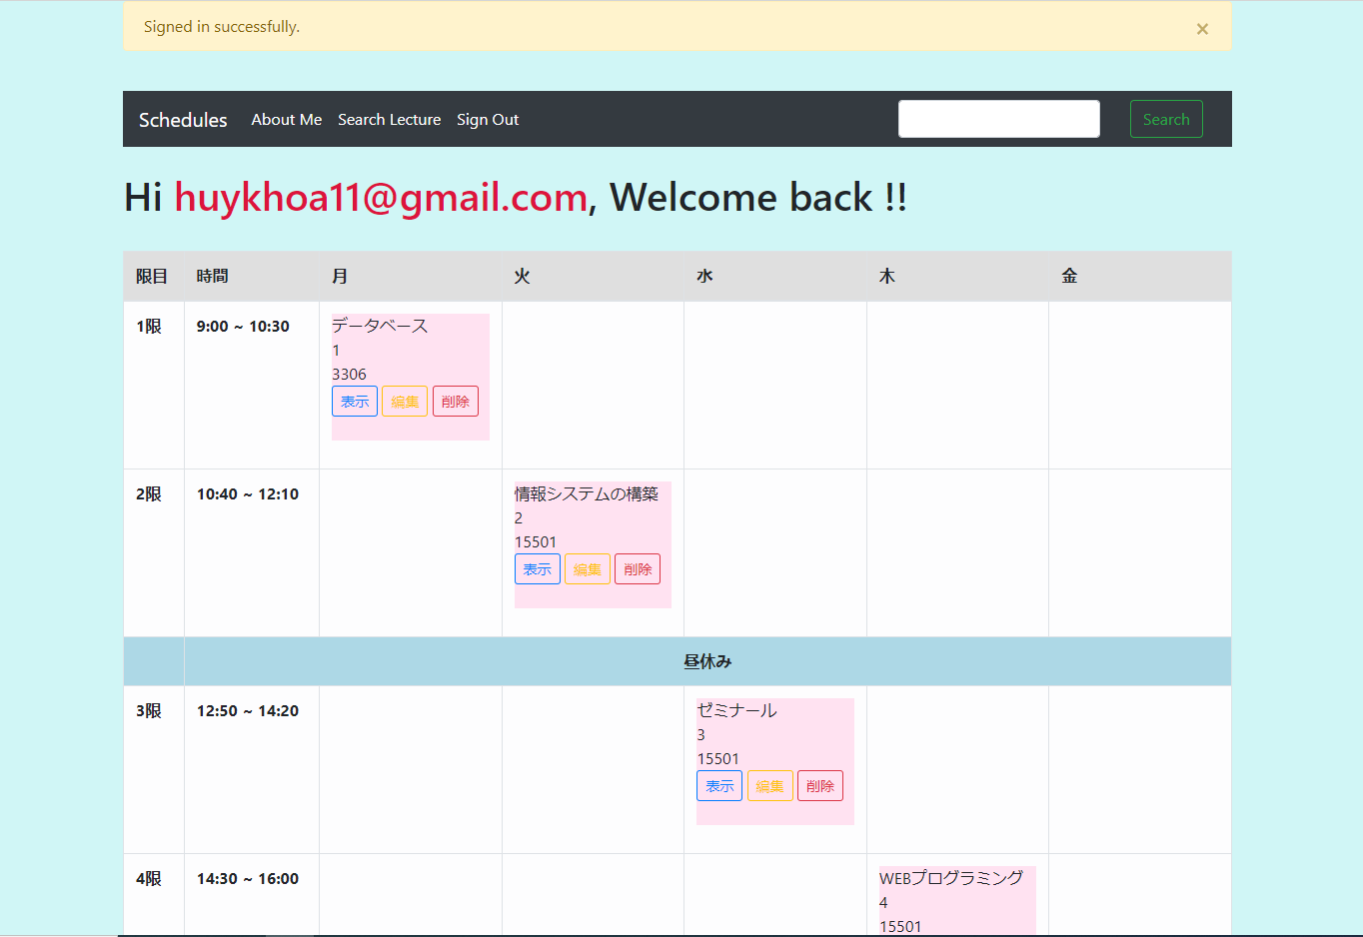Click the 1限 row label
This screenshot has height=937, width=1363.
point(149,327)
